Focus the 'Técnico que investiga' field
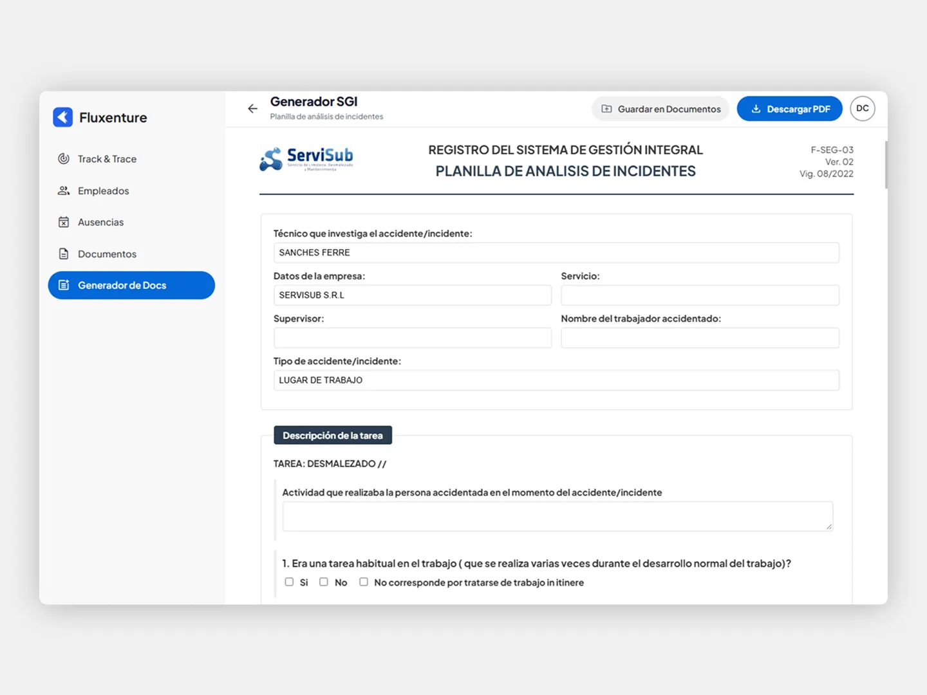 [556, 253]
